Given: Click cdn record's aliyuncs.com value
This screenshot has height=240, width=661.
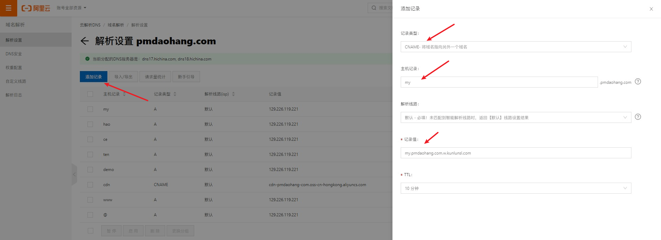Looking at the screenshot, I should click(317, 185).
